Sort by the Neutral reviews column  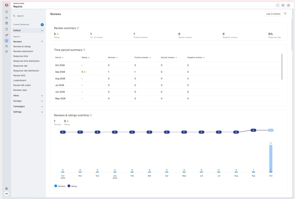pyautogui.click(x=169, y=58)
